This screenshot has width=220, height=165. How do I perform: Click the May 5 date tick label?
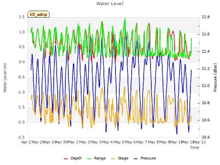pyautogui.click(x=119, y=142)
